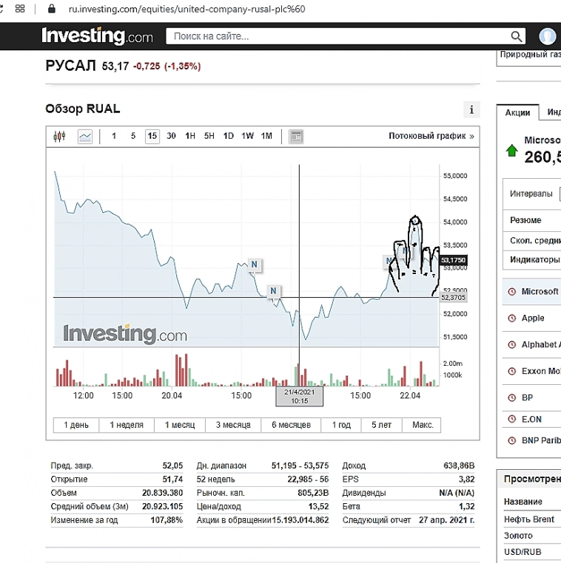
Task: Switch chart to area line view
Action: tap(85, 136)
